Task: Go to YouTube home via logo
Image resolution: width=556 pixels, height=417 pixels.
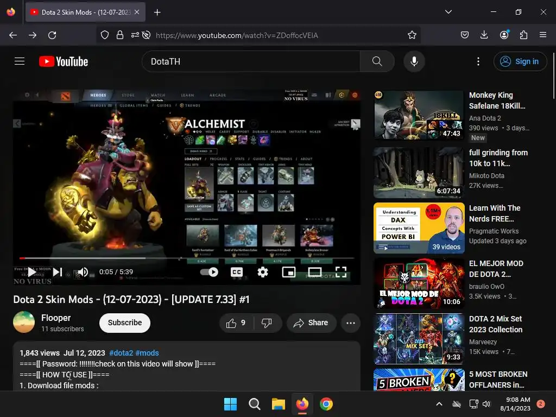Action: (x=64, y=61)
